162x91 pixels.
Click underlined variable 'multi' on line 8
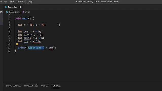tap(27, 38)
